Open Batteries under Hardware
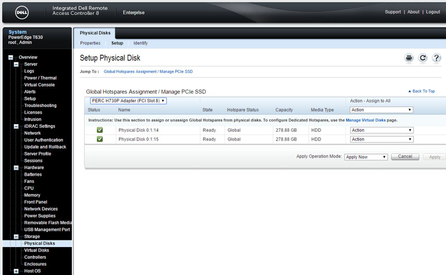The image size is (446, 275). coord(33,175)
